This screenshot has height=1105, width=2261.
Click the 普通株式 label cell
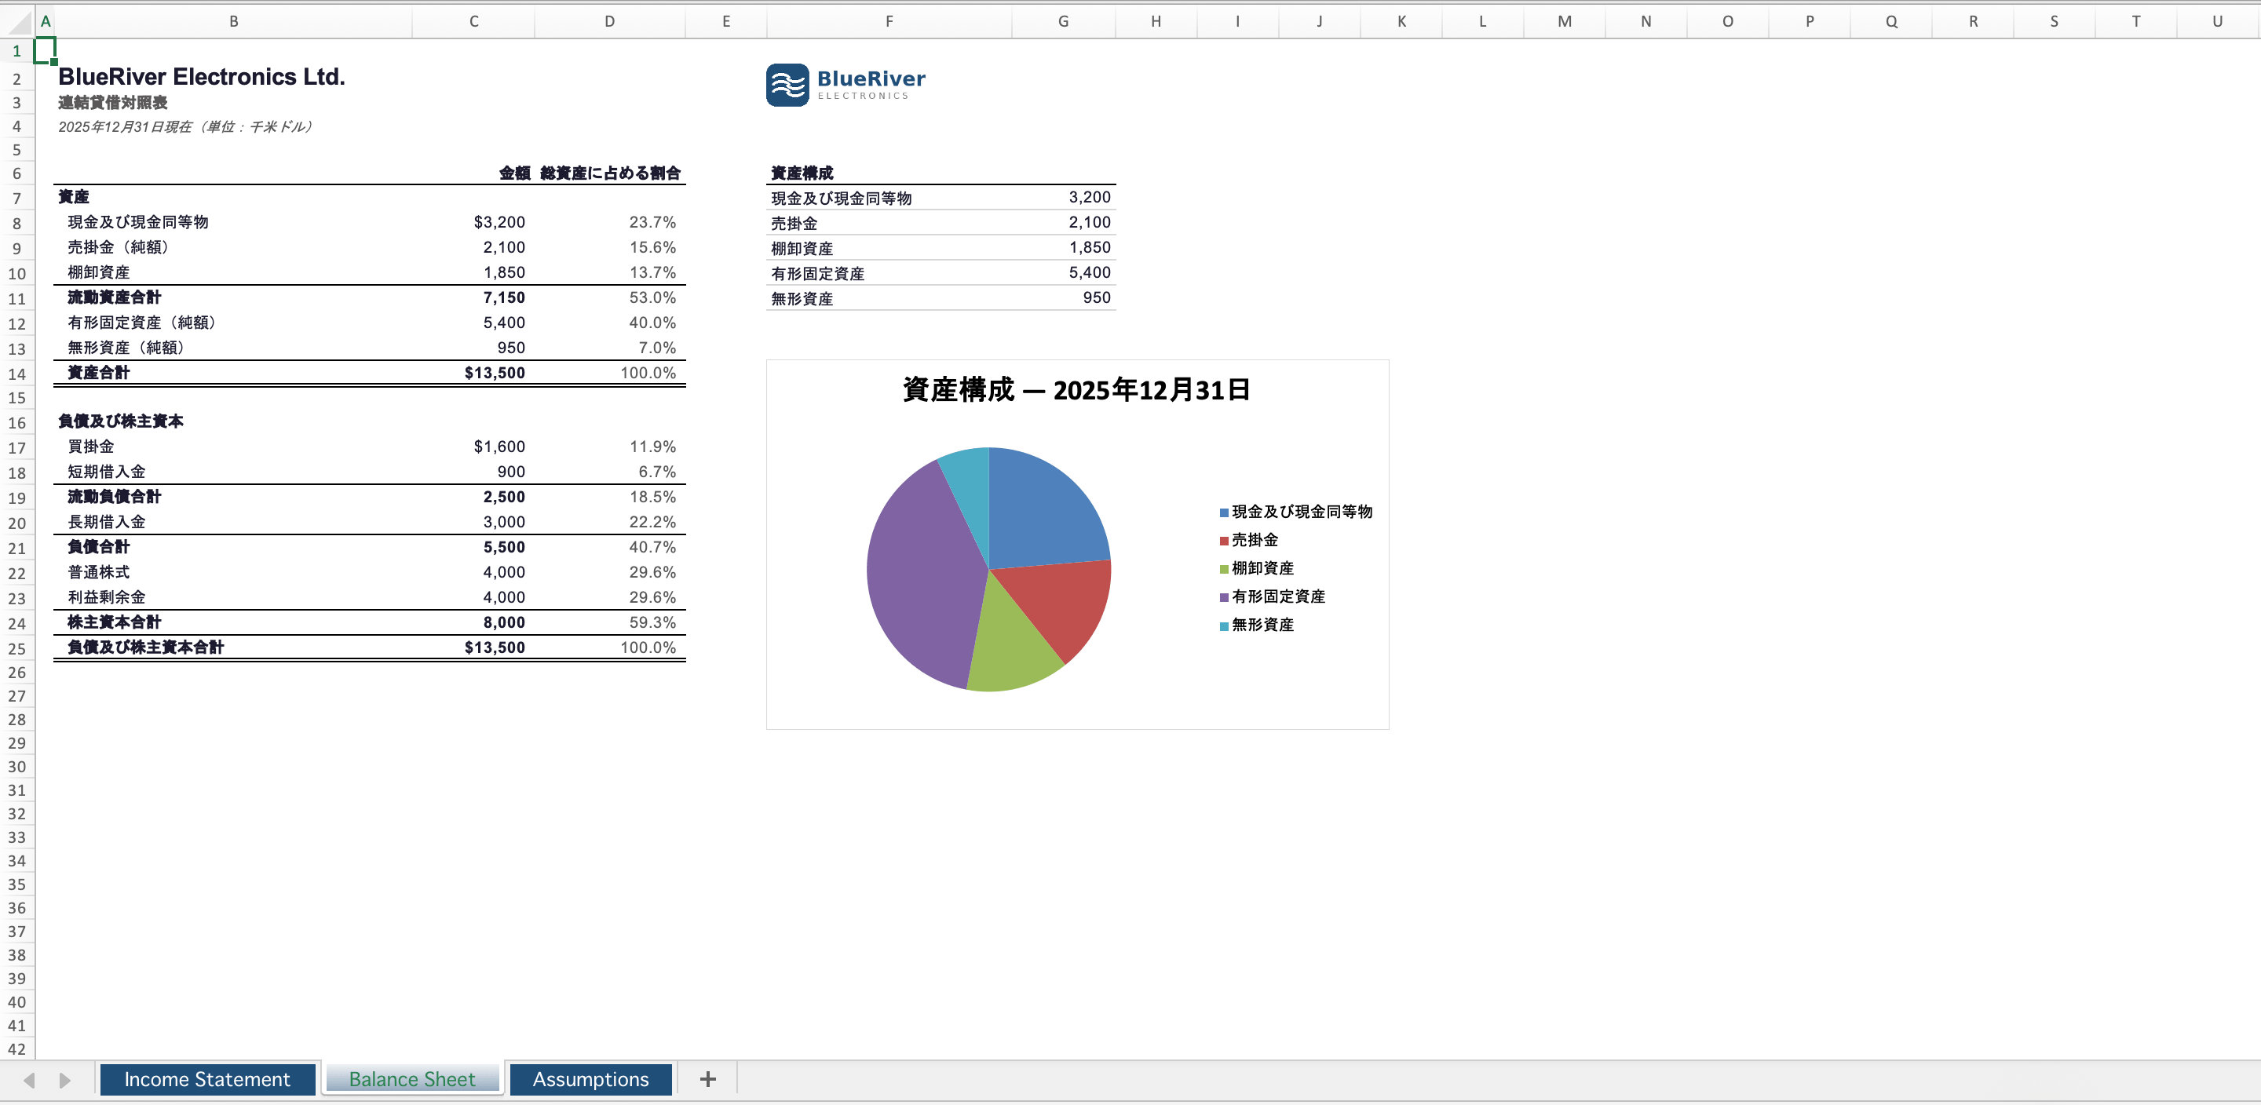(x=98, y=571)
